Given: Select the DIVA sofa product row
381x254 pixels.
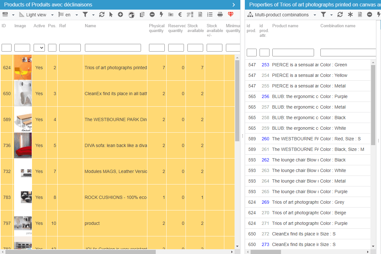Looking at the screenshot, I should [115, 145].
